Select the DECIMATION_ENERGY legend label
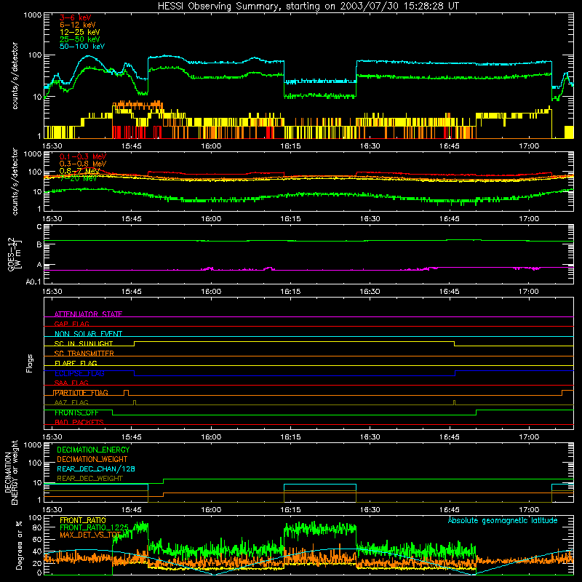This screenshot has height=582, width=582. (93, 450)
